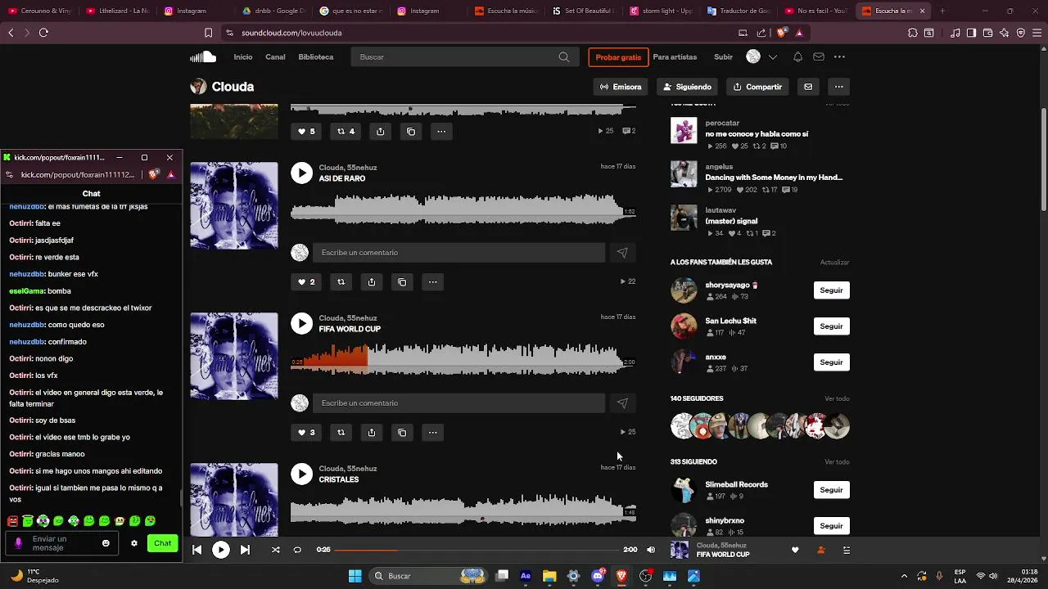Message Clouda via profile envelope button
Viewport: 1048px width, 589px height.
(x=808, y=87)
